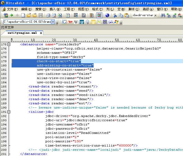Collapse the inline-jdbc fold at line 191
The width and height of the screenshot is (183, 156).
pyautogui.click(x=9, y=112)
